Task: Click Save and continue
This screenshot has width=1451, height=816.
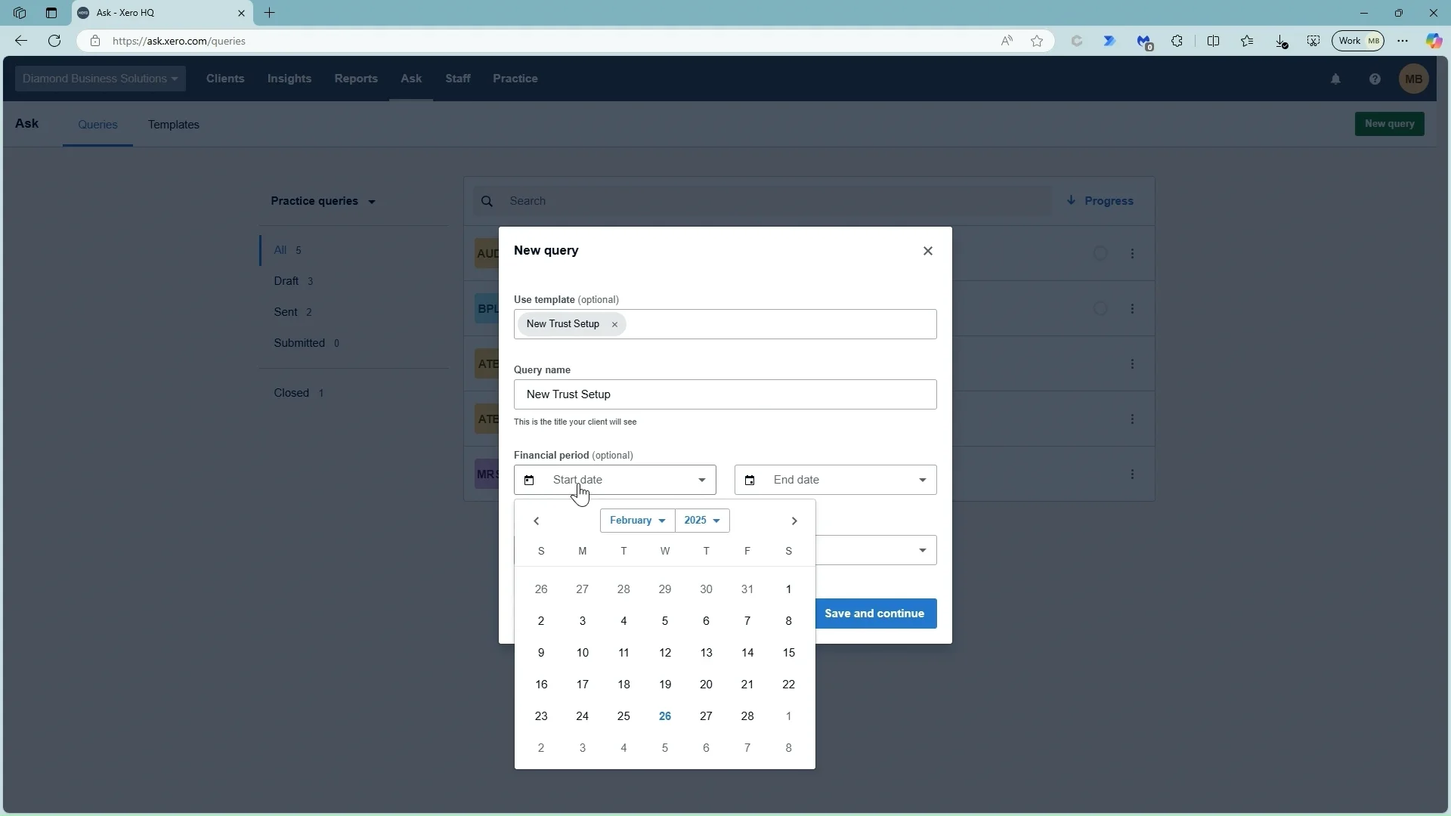Action: point(876,614)
